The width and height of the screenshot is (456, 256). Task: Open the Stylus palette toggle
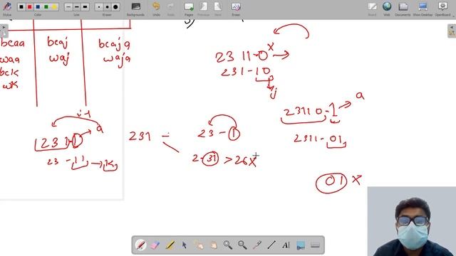7,8
